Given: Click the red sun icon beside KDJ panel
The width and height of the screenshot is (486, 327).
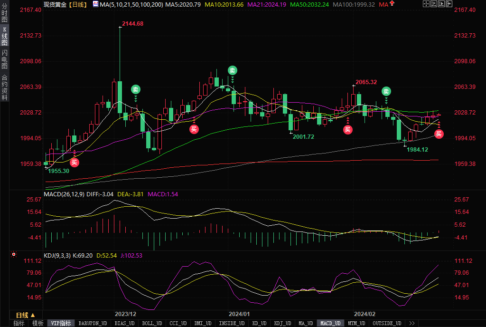Looking at the screenshot, I should pyautogui.click(x=14, y=255).
